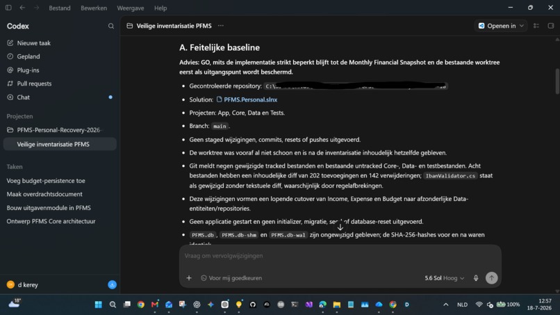
Task: Click folder icon beside thread title
Action: [130, 26]
